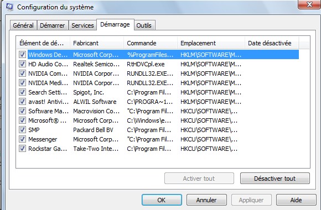Image resolution: width=321 pixels, height=210 pixels.
Task: Uncheck the Messenger startup checkbox
Action: tap(22, 139)
